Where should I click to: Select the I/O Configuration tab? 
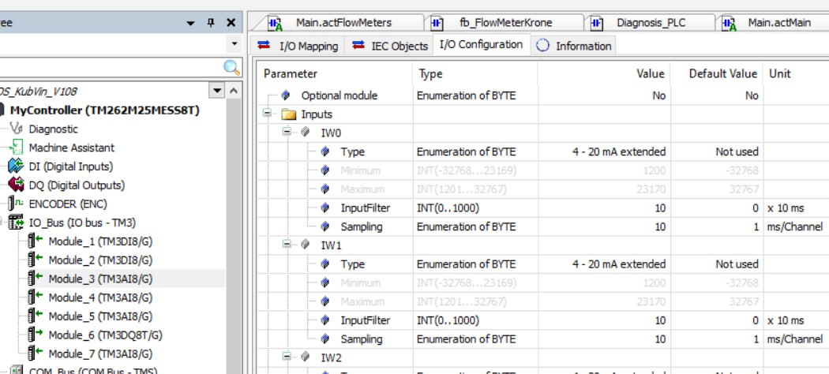[481, 44]
